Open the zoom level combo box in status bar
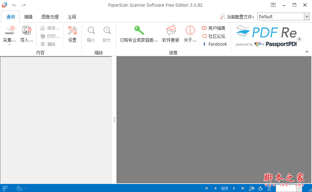Screen dimensions: 312x192 click(x=289, y=188)
